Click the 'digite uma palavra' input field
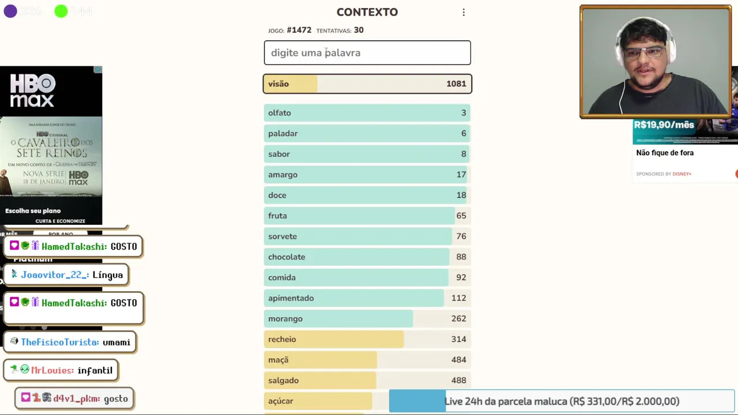The image size is (738, 415). click(367, 52)
